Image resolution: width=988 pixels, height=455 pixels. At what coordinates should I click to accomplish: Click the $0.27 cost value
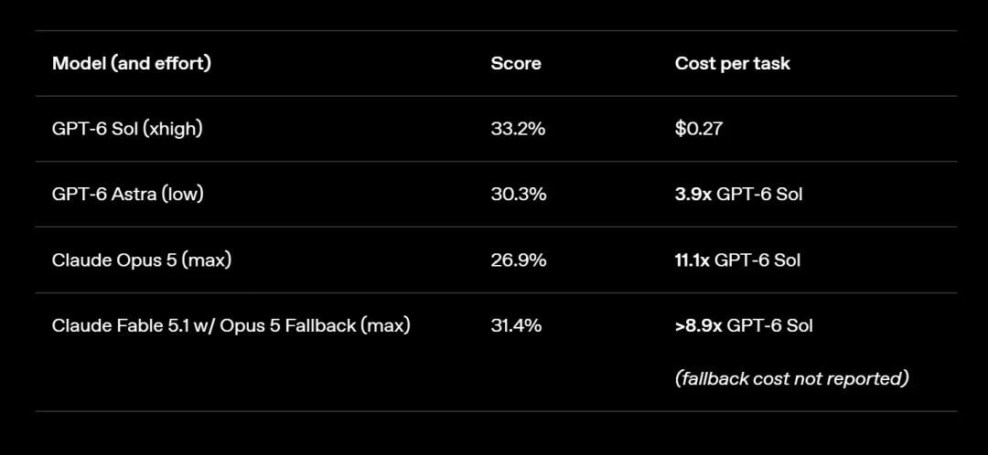point(699,129)
